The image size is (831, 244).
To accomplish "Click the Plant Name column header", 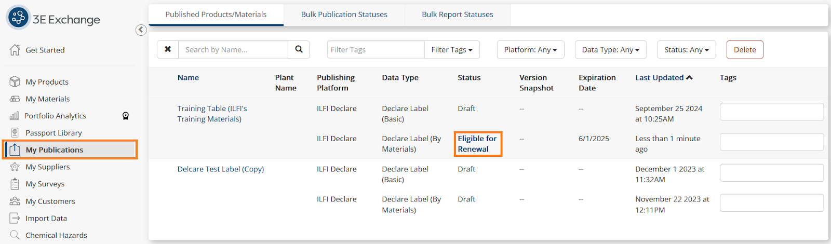I will [286, 83].
